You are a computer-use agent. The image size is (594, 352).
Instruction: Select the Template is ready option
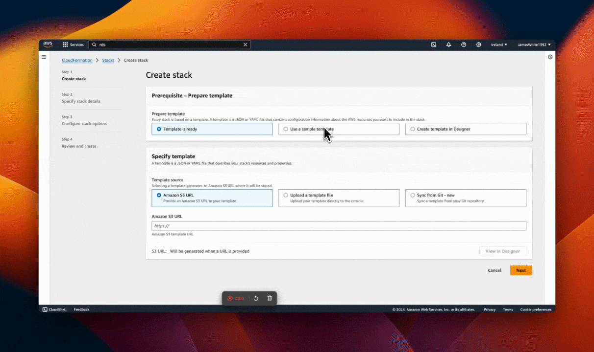click(212, 129)
